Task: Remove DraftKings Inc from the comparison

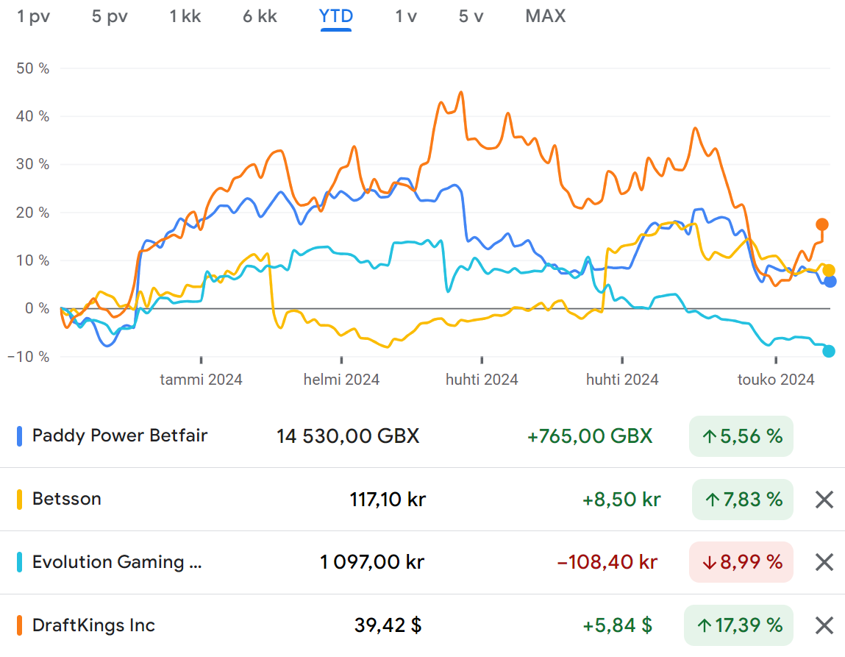Action: pos(824,626)
